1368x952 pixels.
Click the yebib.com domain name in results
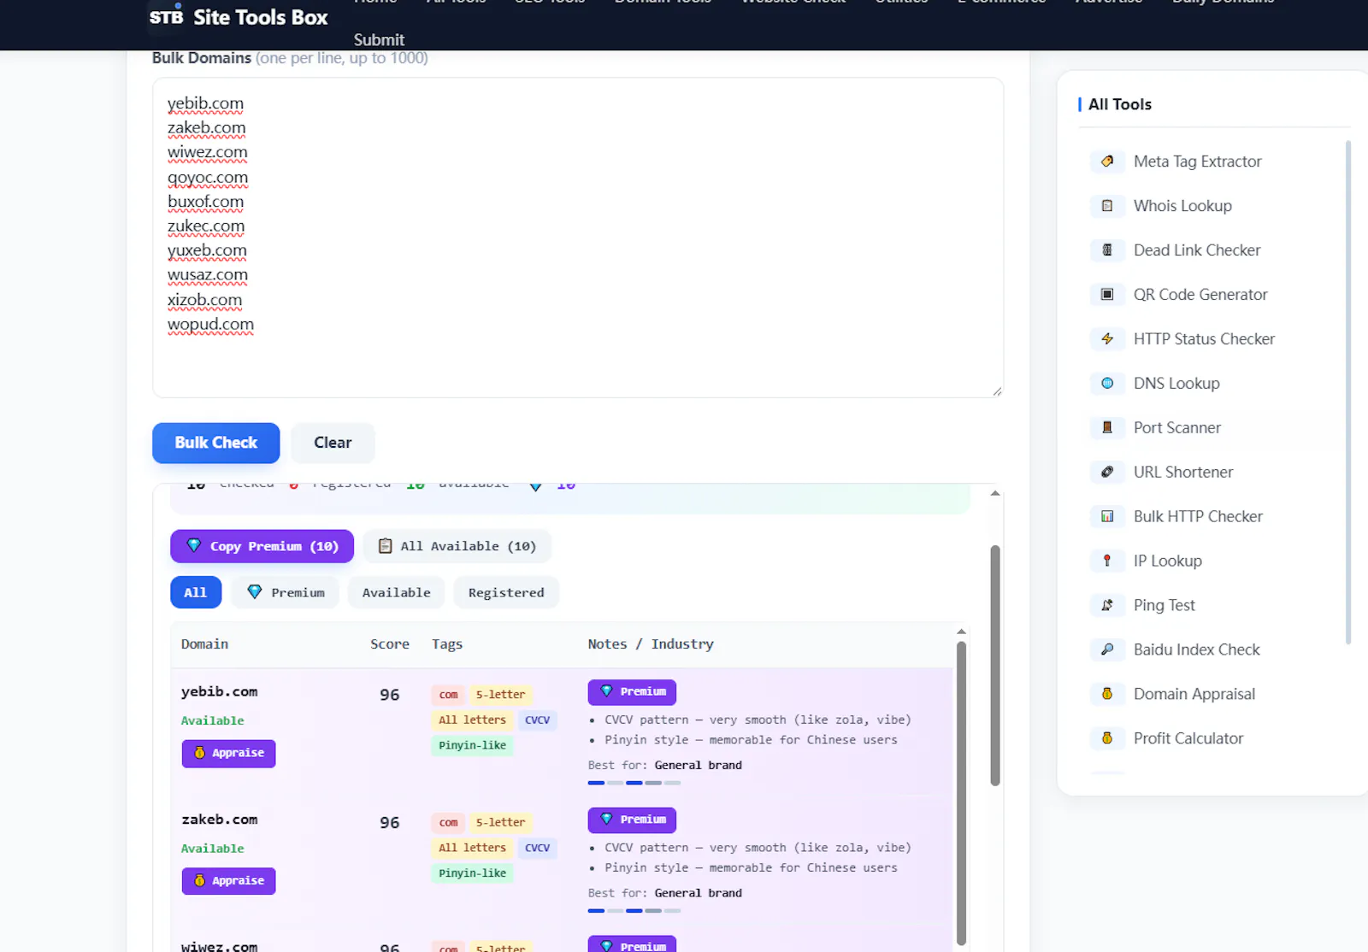(219, 692)
